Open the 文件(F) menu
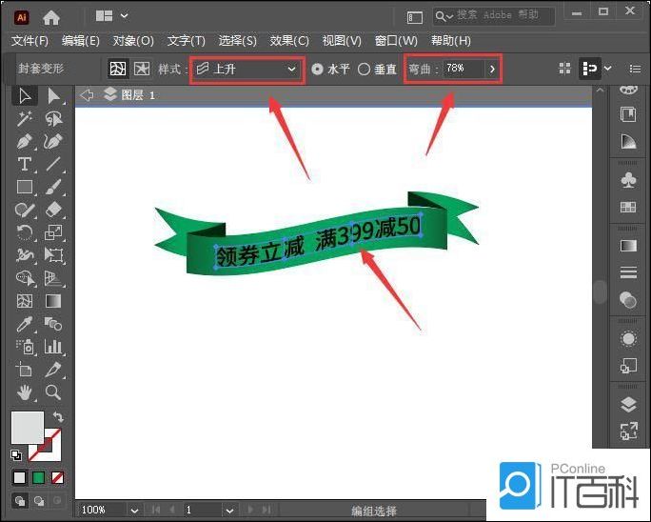The height and width of the screenshot is (522, 651). 30,41
